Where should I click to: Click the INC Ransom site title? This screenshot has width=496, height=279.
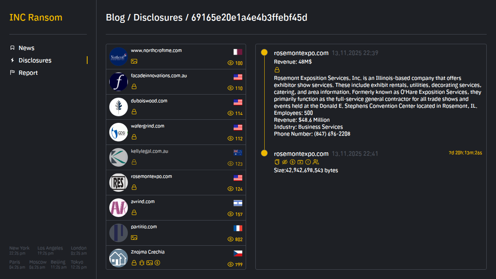click(36, 17)
